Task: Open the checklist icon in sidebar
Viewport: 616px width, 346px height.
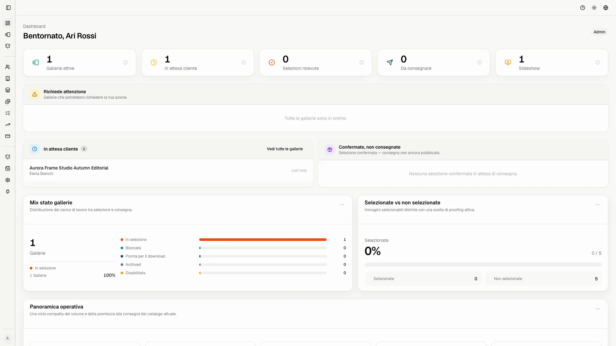Action: pyautogui.click(x=8, y=113)
